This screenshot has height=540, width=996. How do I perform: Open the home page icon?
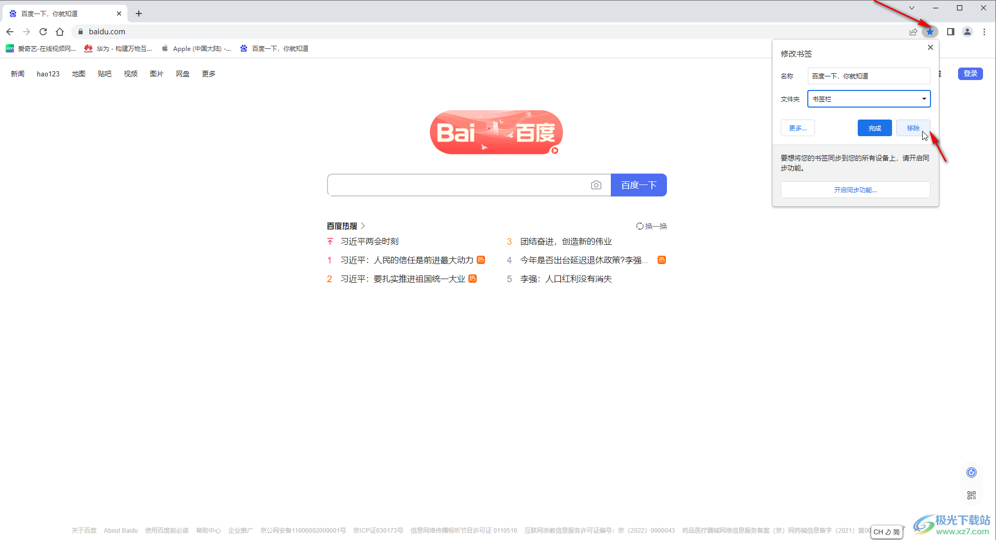coord(60,32)
